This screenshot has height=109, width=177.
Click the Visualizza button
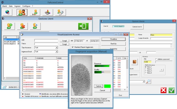[113, 39]
